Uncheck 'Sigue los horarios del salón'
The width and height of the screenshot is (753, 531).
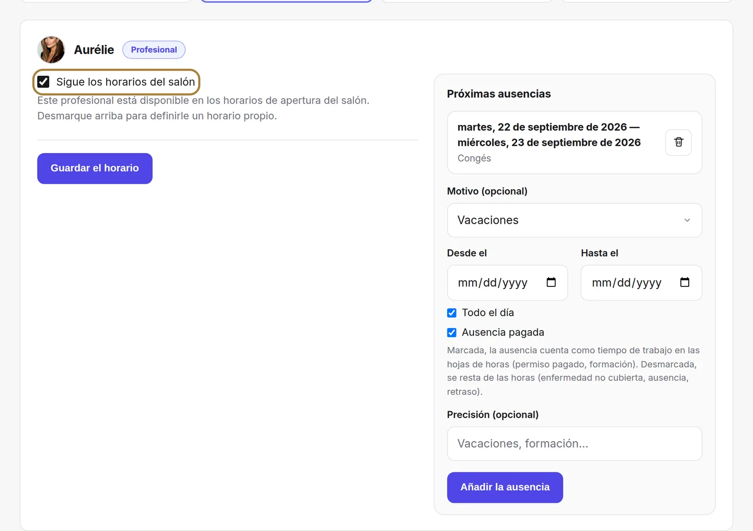click(x=43, y=82)
